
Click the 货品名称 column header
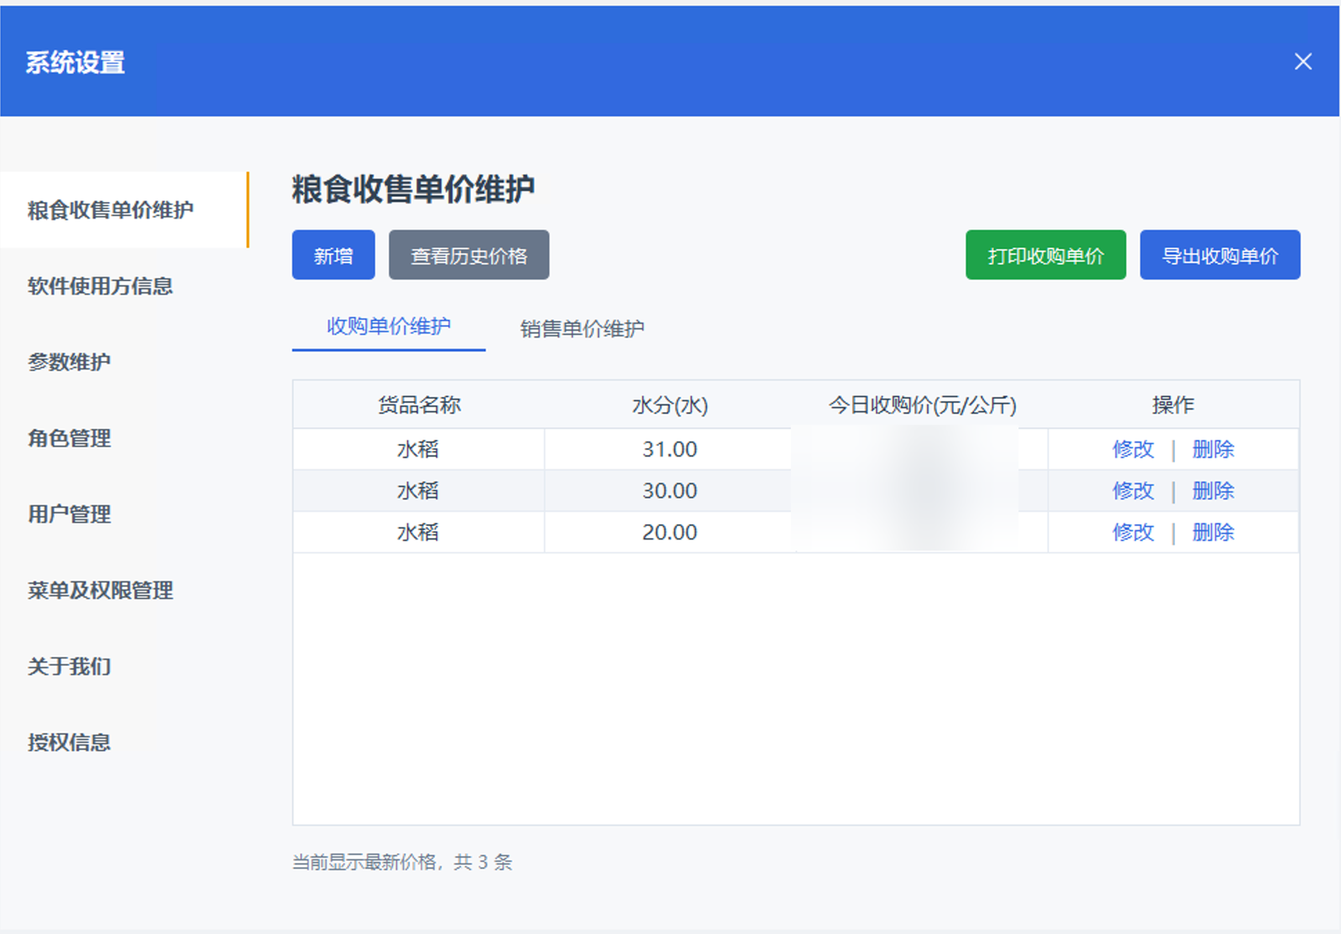419,405
